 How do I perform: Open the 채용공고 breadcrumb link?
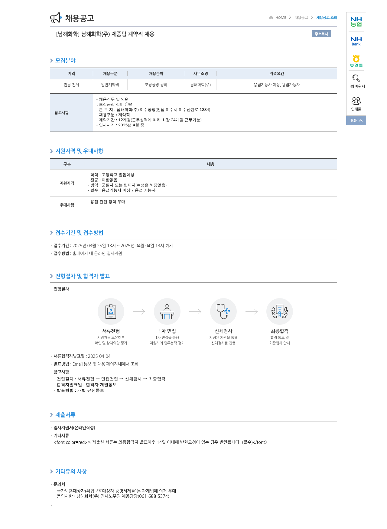tap(301, 18)
